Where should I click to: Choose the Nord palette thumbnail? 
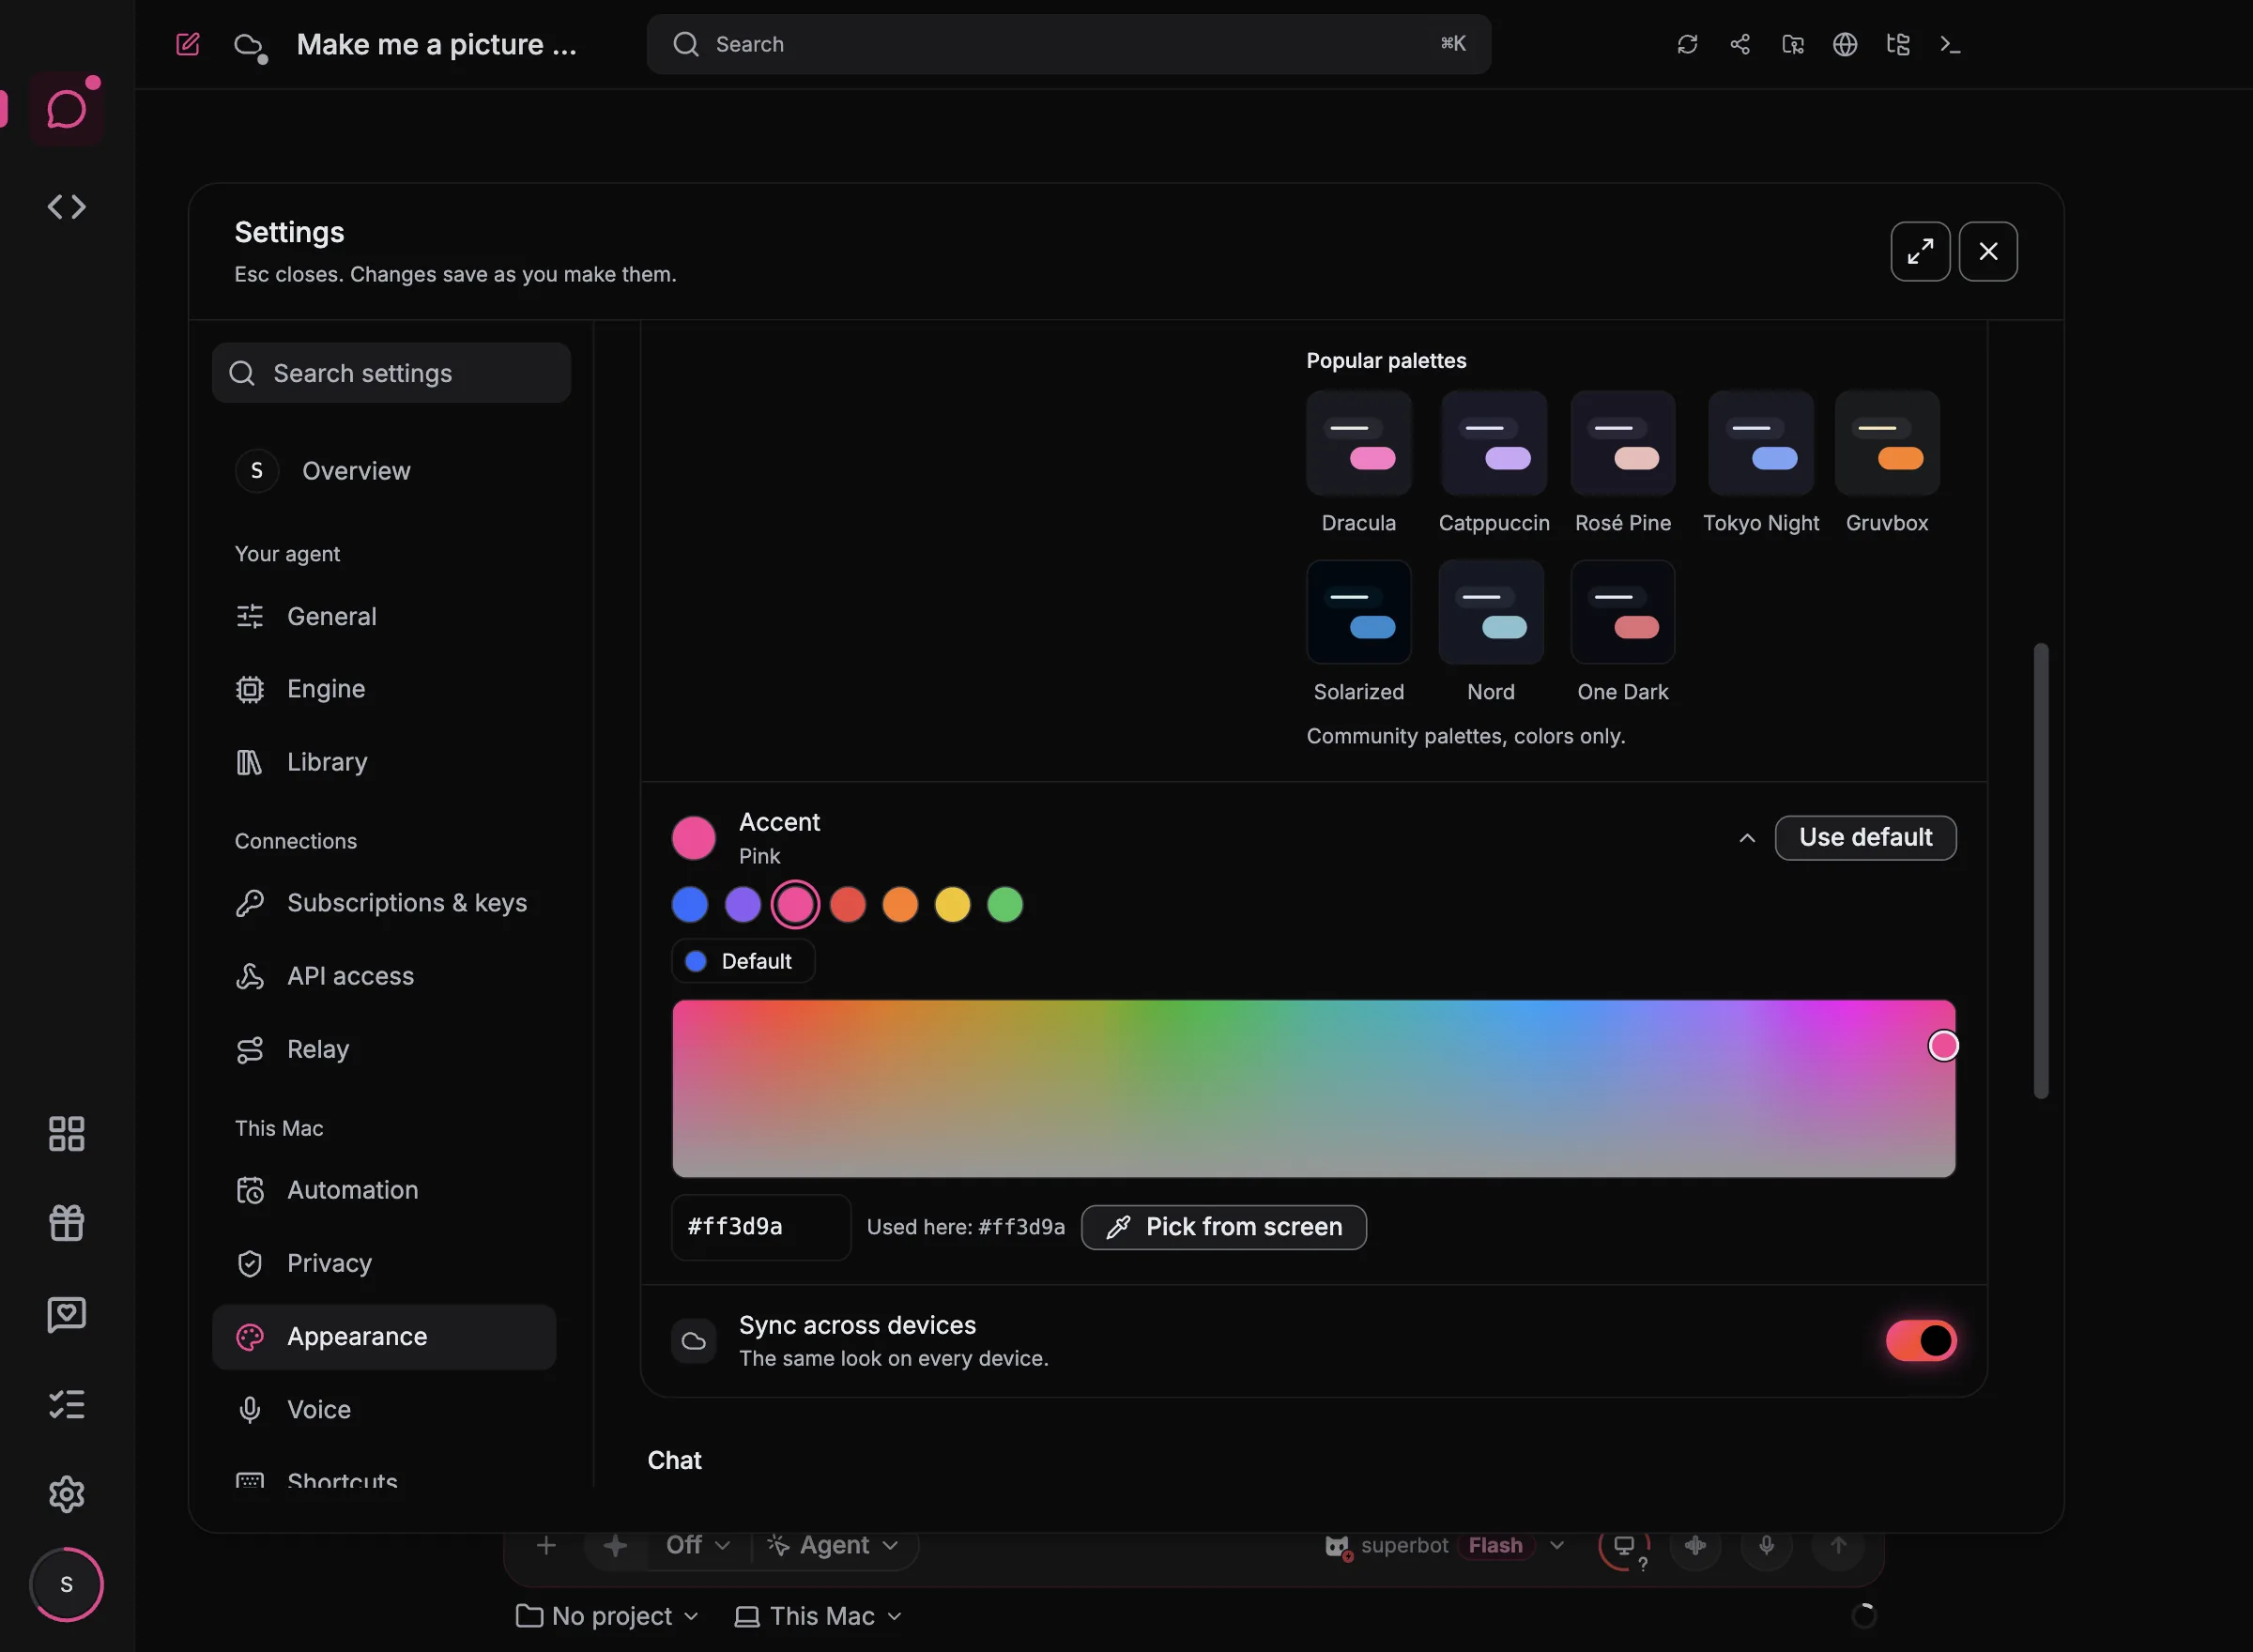(1490, 612)
